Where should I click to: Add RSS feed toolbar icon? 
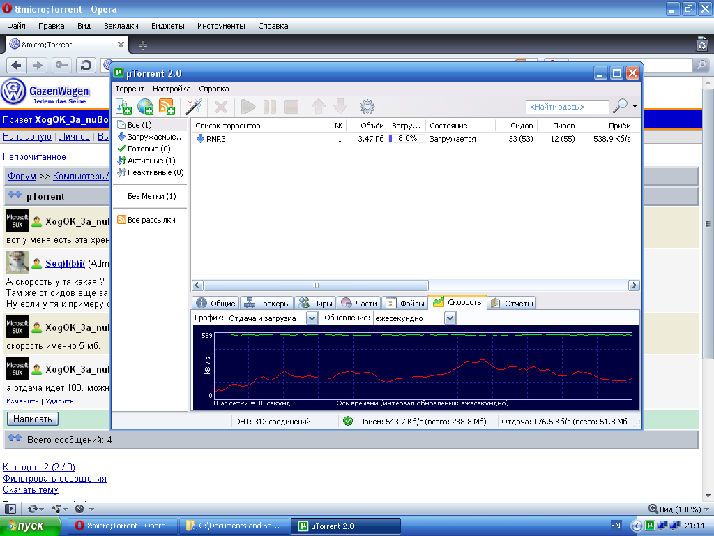coord(167,107)
